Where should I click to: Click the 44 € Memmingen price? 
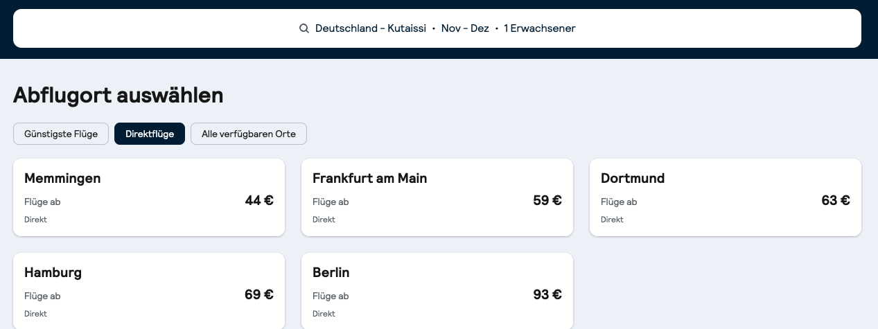point(259,201)
